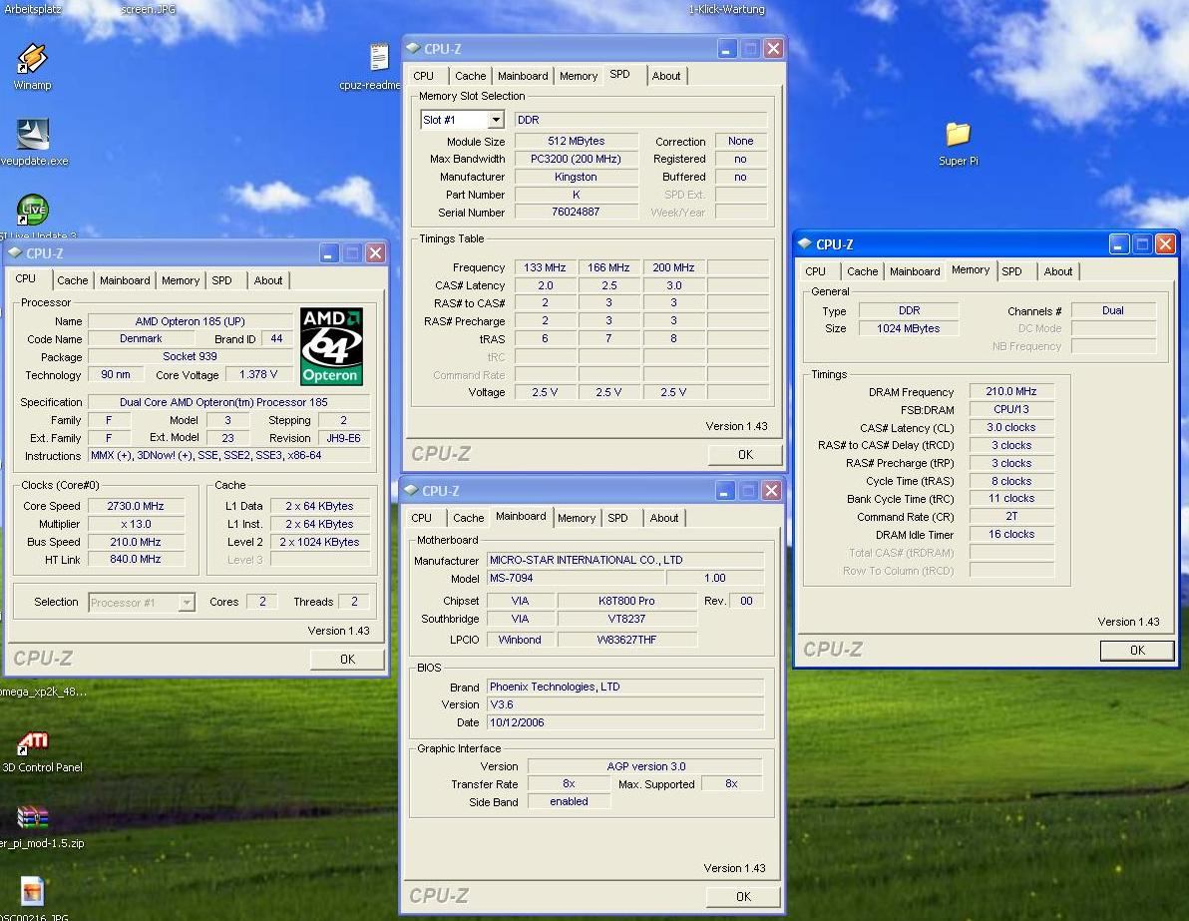Click the HT Link 840.0 MHz value

(136, 559)
